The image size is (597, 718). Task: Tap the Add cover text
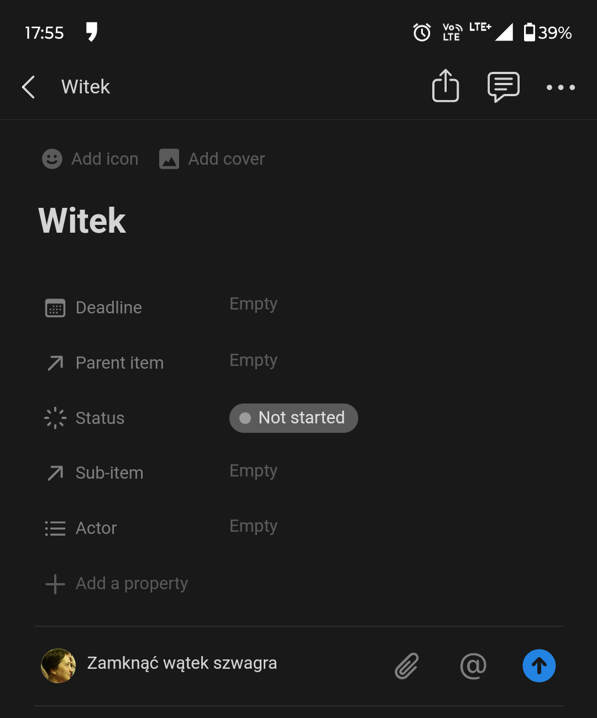227,159
